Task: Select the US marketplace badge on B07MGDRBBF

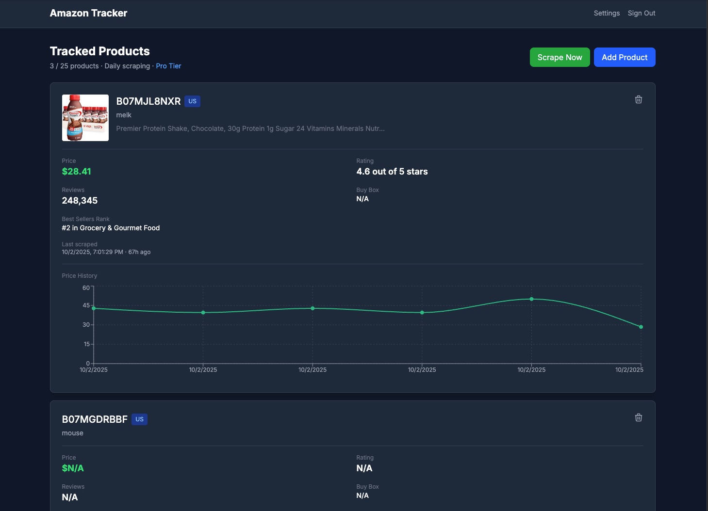Action: coord(139,419)
